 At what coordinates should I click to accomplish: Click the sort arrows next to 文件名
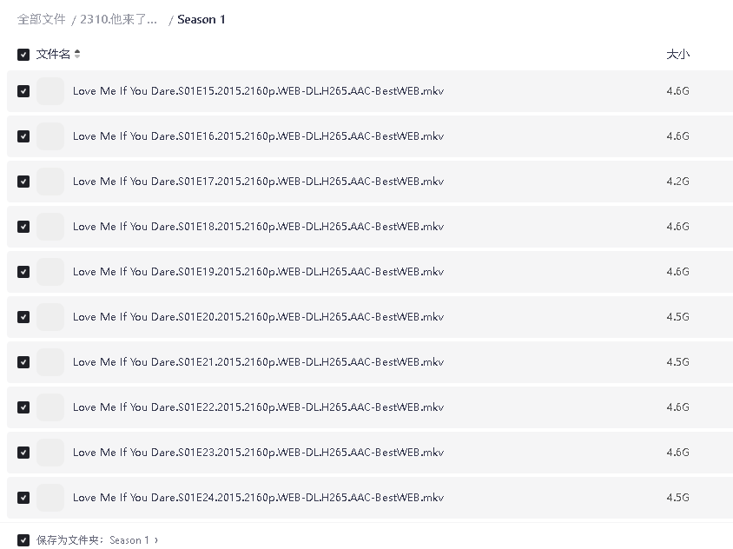coord(77,55)
